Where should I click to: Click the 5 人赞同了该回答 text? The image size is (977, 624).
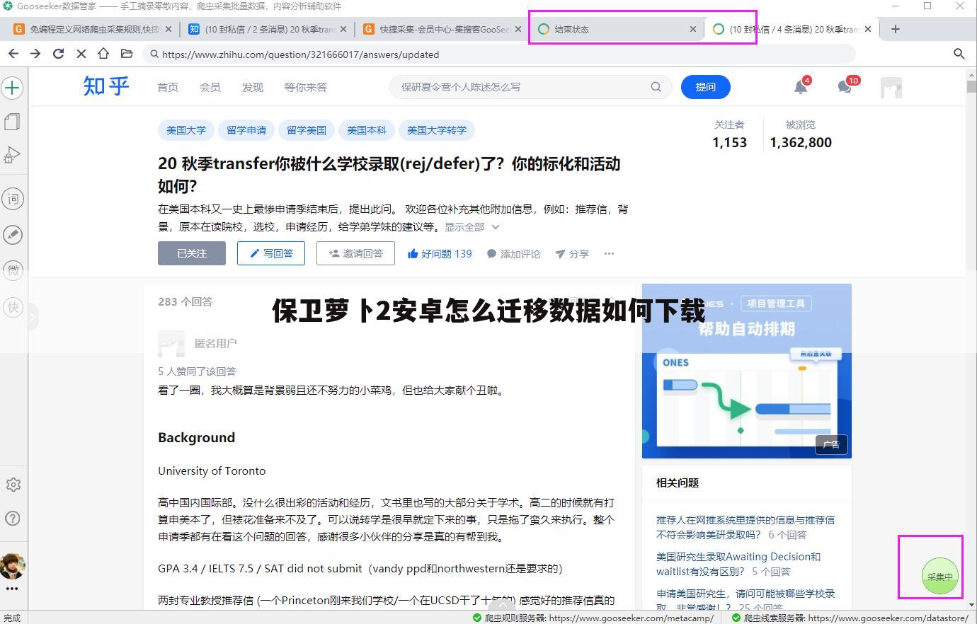coord(197,371)
